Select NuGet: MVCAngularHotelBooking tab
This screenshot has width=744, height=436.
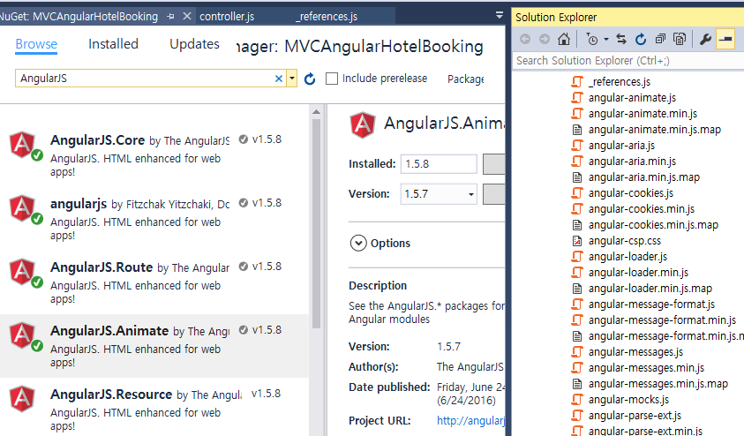click(79, 17)
